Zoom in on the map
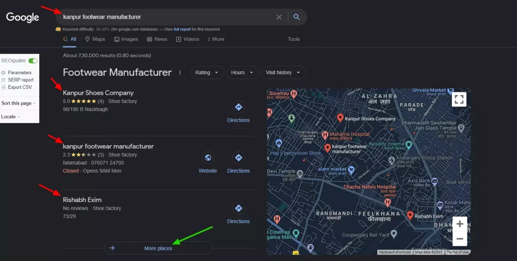 [459, 224]
